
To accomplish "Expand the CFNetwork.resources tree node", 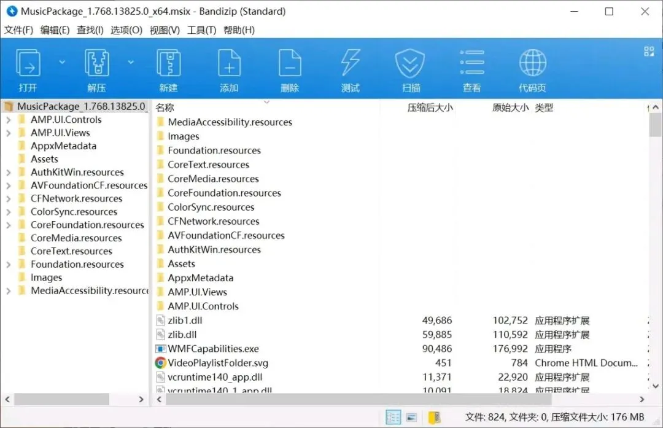I will click(9, 199).
